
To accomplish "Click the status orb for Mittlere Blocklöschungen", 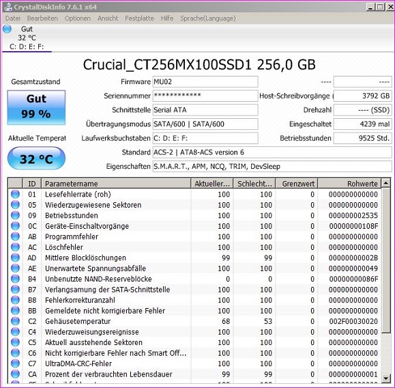I will (15, 258).
